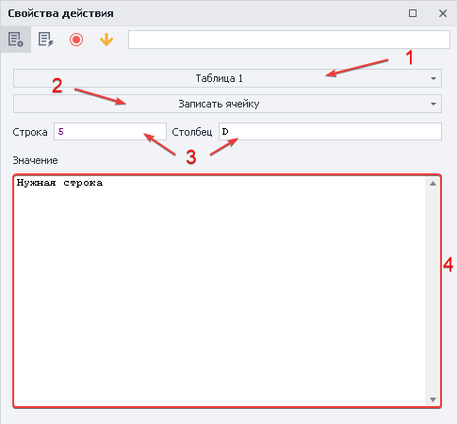Expand the Записать ячейку dropdown arrow

coord(433,104)
